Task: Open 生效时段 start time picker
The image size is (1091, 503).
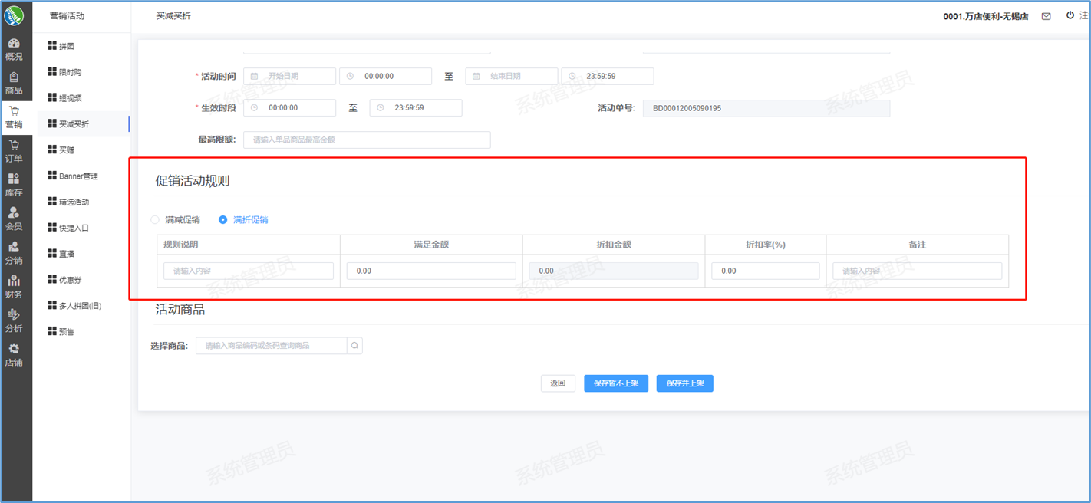Action: [x=289, y=108]
